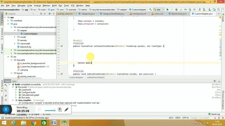
Task: Collapse the app module tree node
Action: click(x=5, y=17)
